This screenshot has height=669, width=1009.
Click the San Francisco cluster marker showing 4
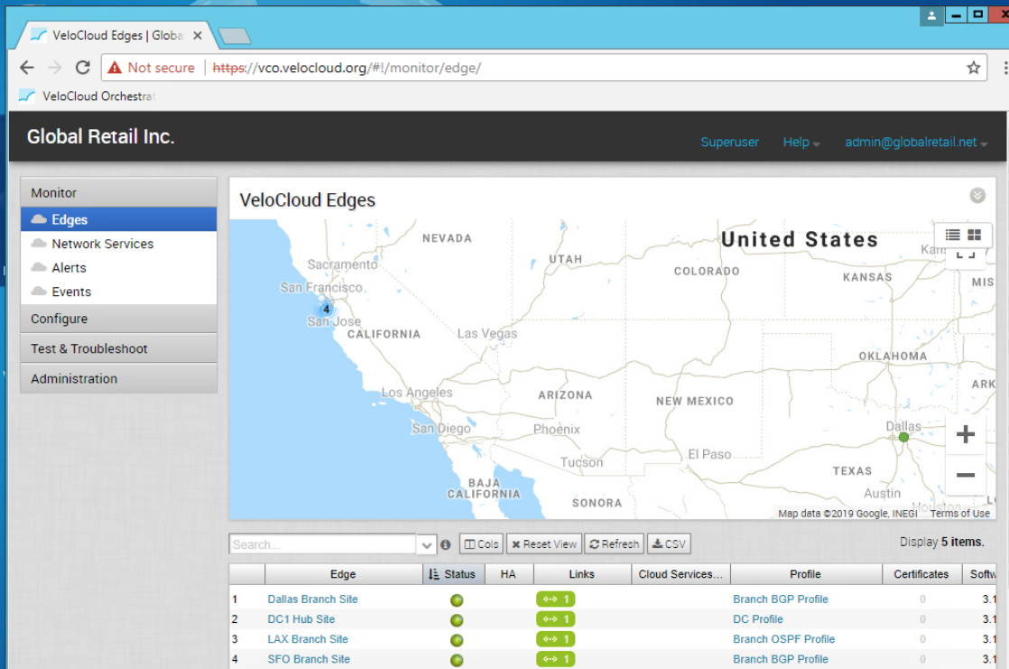coord(326,309)
